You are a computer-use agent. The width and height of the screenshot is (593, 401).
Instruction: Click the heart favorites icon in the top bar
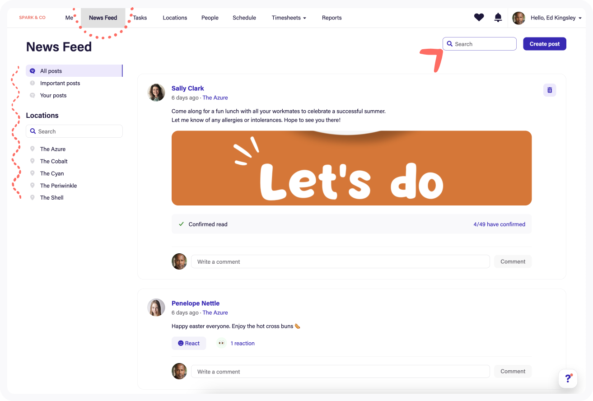(479, 17)
